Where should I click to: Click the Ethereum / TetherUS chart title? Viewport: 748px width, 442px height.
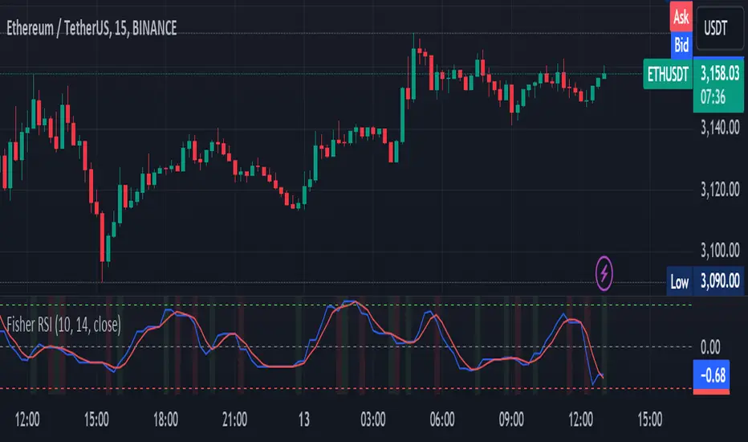coord(91,28)
